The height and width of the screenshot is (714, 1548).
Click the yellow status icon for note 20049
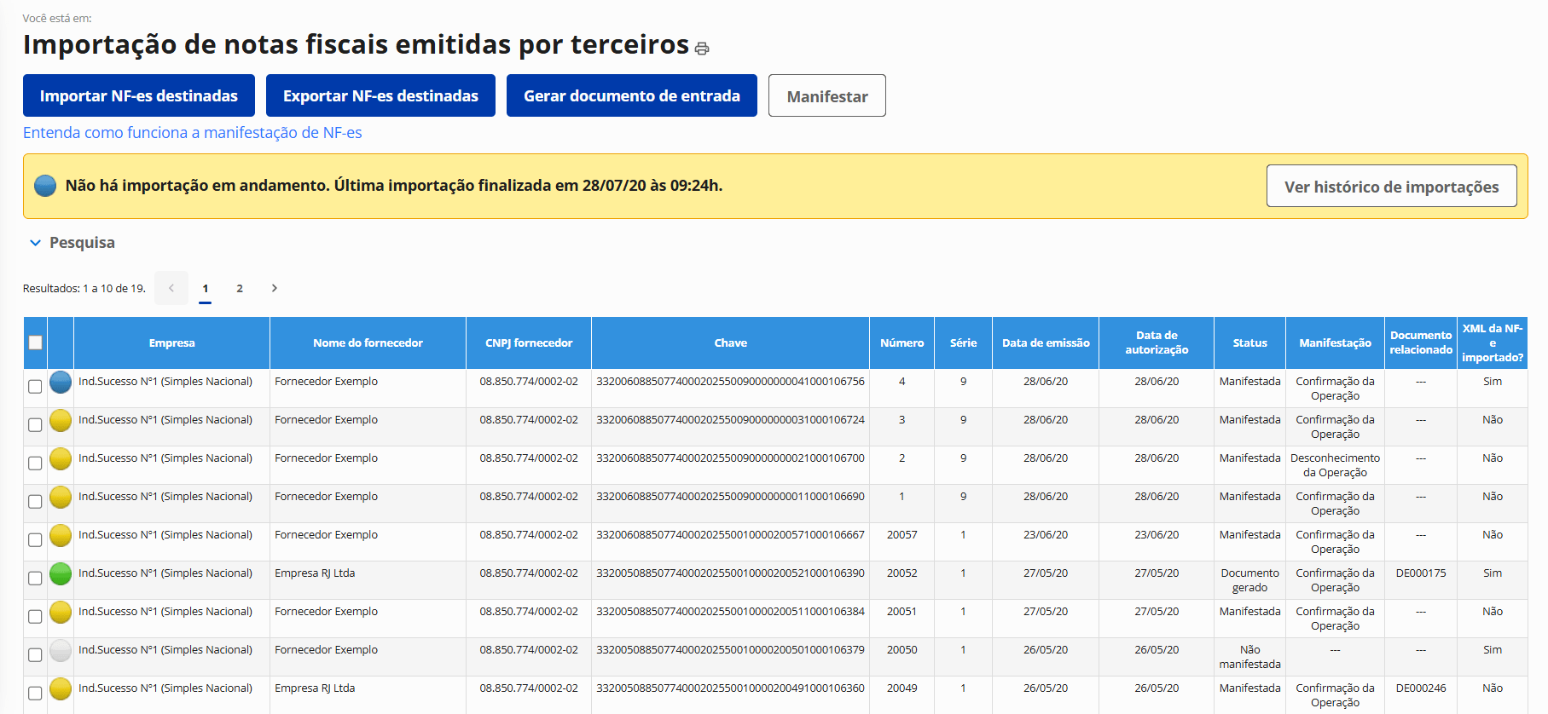(61, 689)
